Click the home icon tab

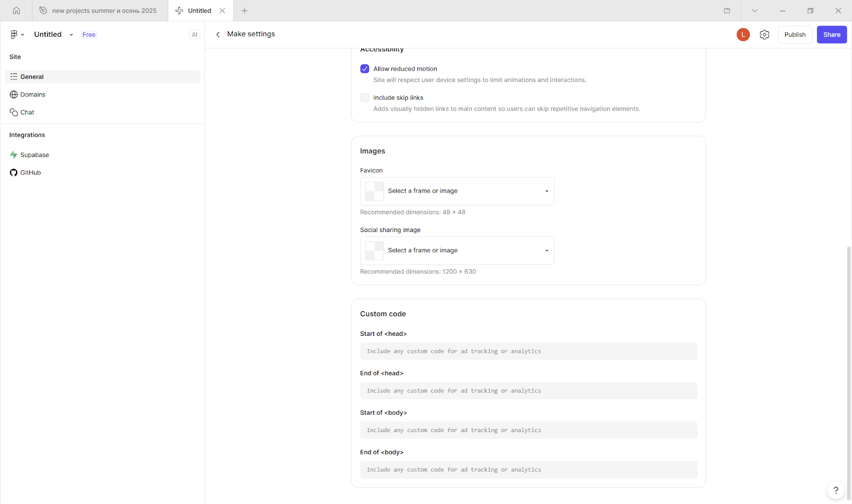click(17, 11)
